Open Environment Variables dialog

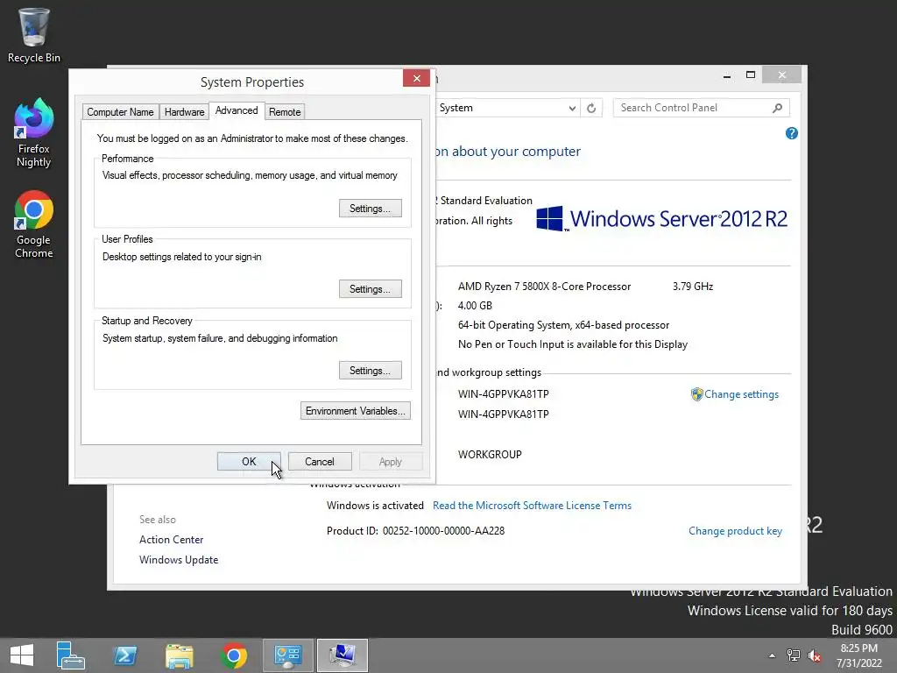click(356, 411)
